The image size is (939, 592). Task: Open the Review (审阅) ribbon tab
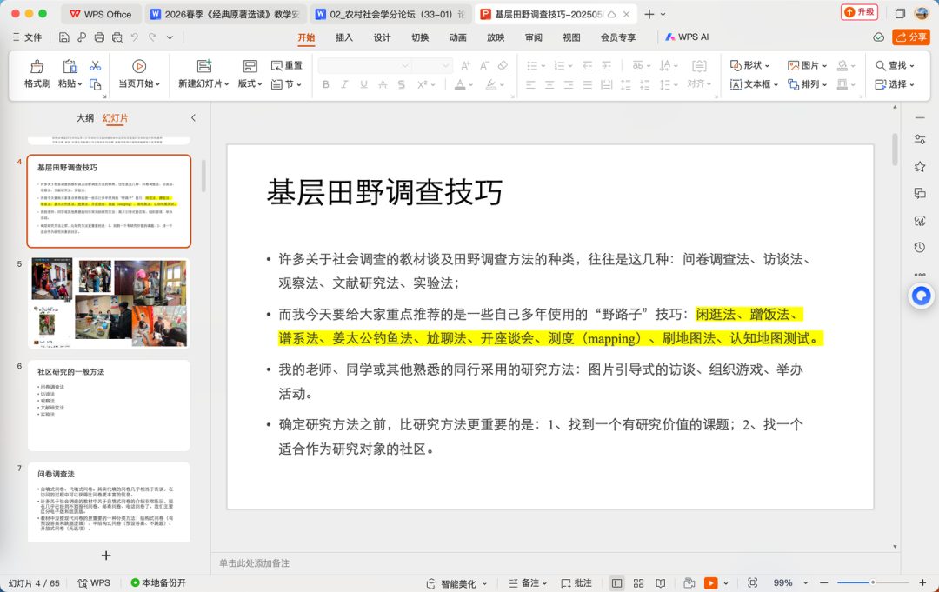534,37
